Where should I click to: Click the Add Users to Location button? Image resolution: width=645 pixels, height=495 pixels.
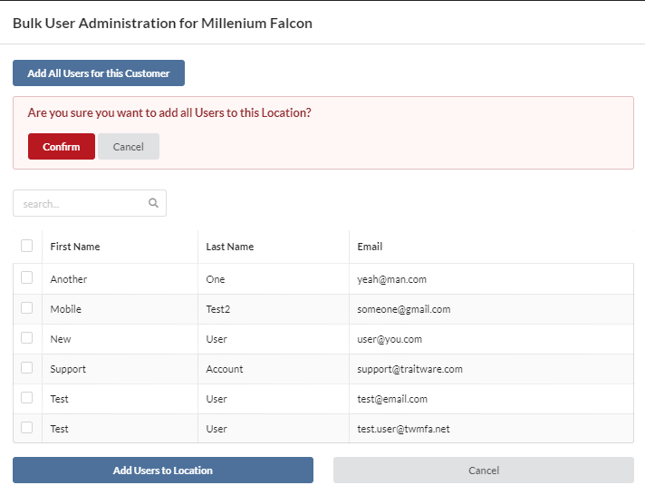163,471
